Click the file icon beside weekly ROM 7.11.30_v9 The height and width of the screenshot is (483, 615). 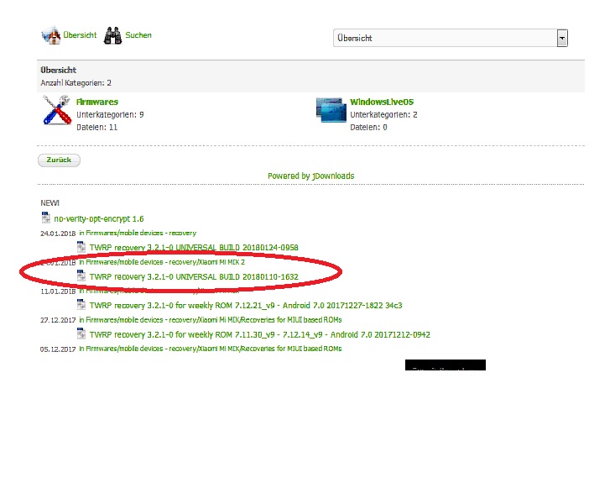(81, 333)
